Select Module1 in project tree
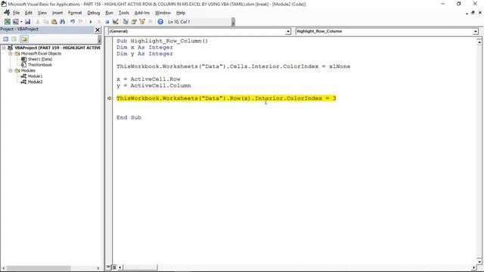 click(35, 76)
